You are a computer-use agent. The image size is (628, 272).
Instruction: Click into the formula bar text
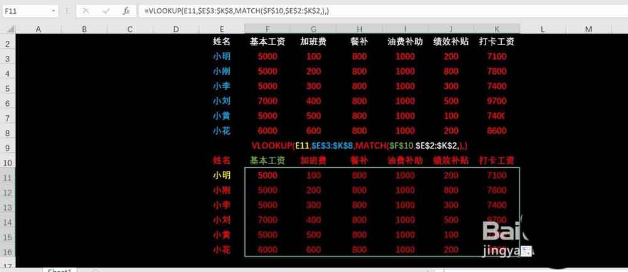coord(237,11)
